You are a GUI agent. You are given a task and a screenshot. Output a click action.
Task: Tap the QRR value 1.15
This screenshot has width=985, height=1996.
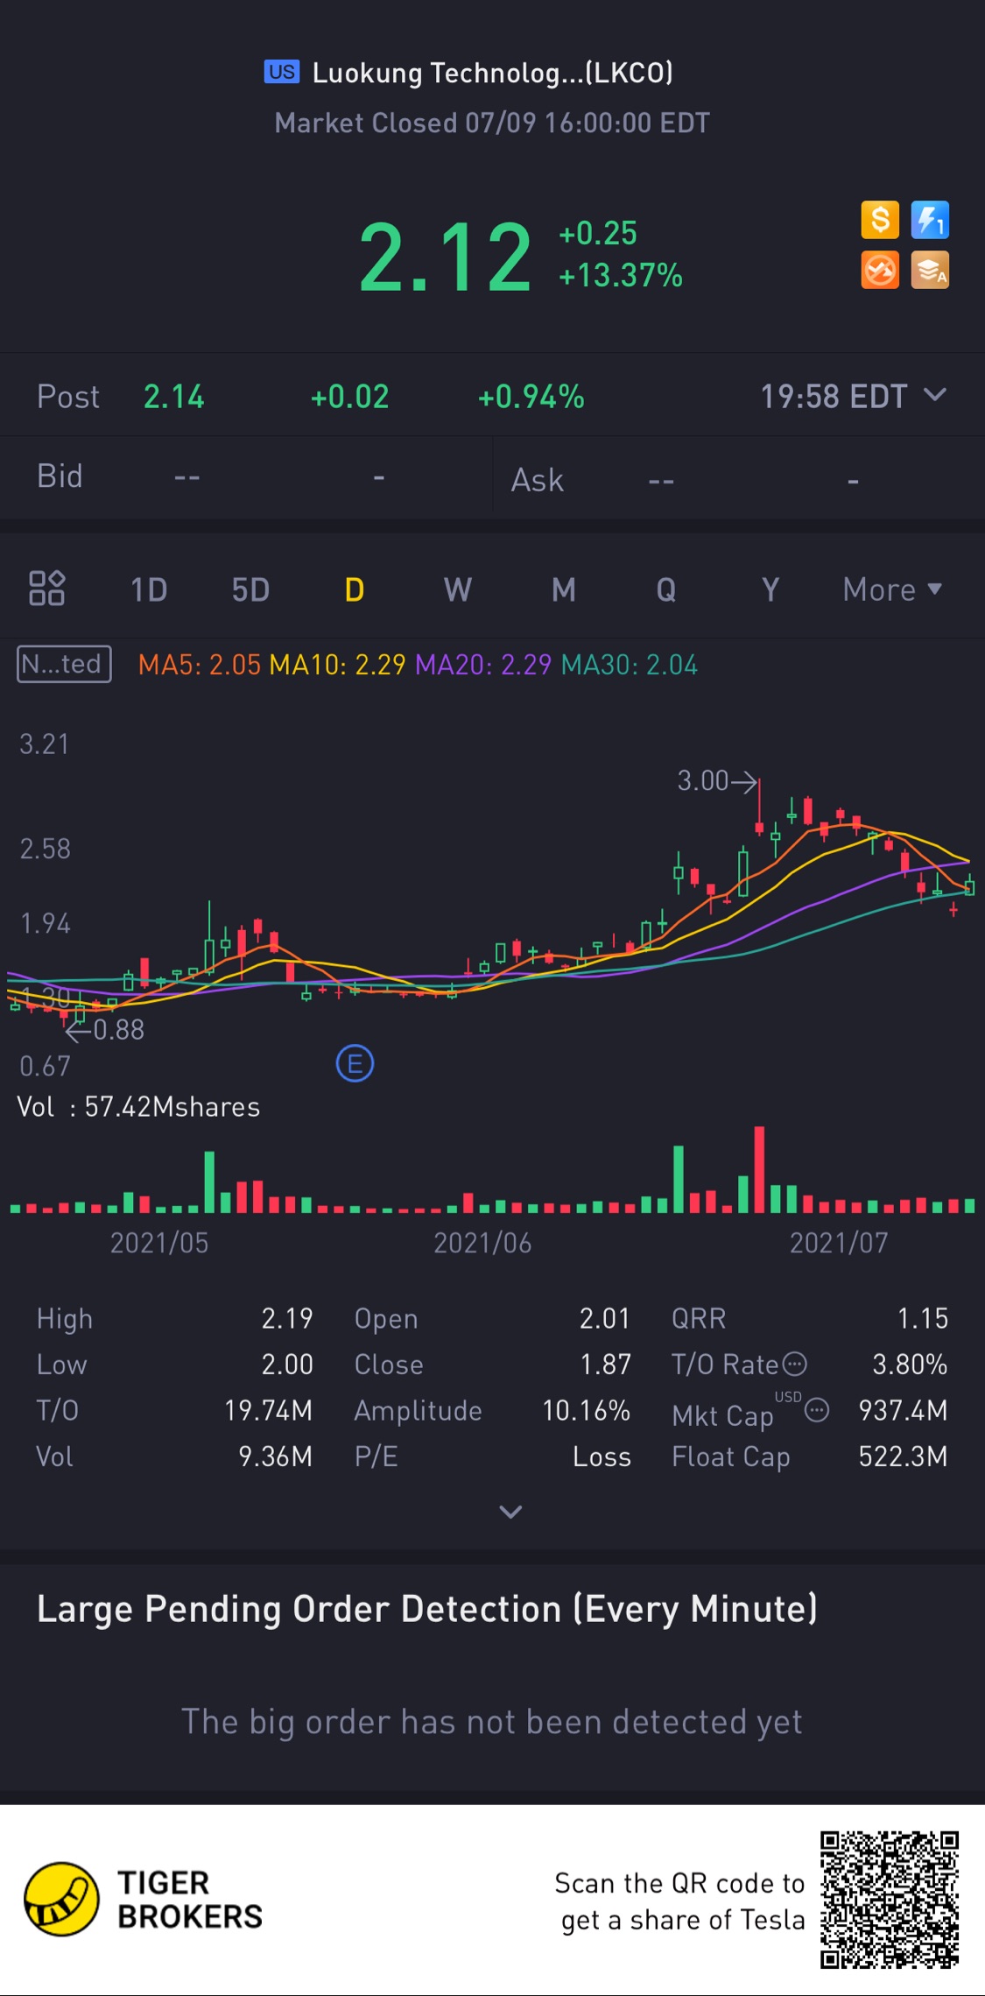[923, 1318]
